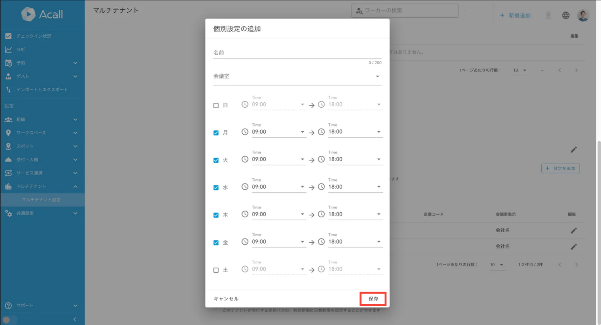Image resolution: width=601 pixels, height=325 pixels.
Task: Open the Friday end time 18:00 dropdown
Action: tap(355, 242)
